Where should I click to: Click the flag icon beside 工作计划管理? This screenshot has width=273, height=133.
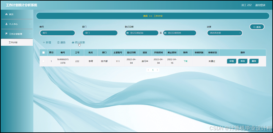(x=7, y=33)
